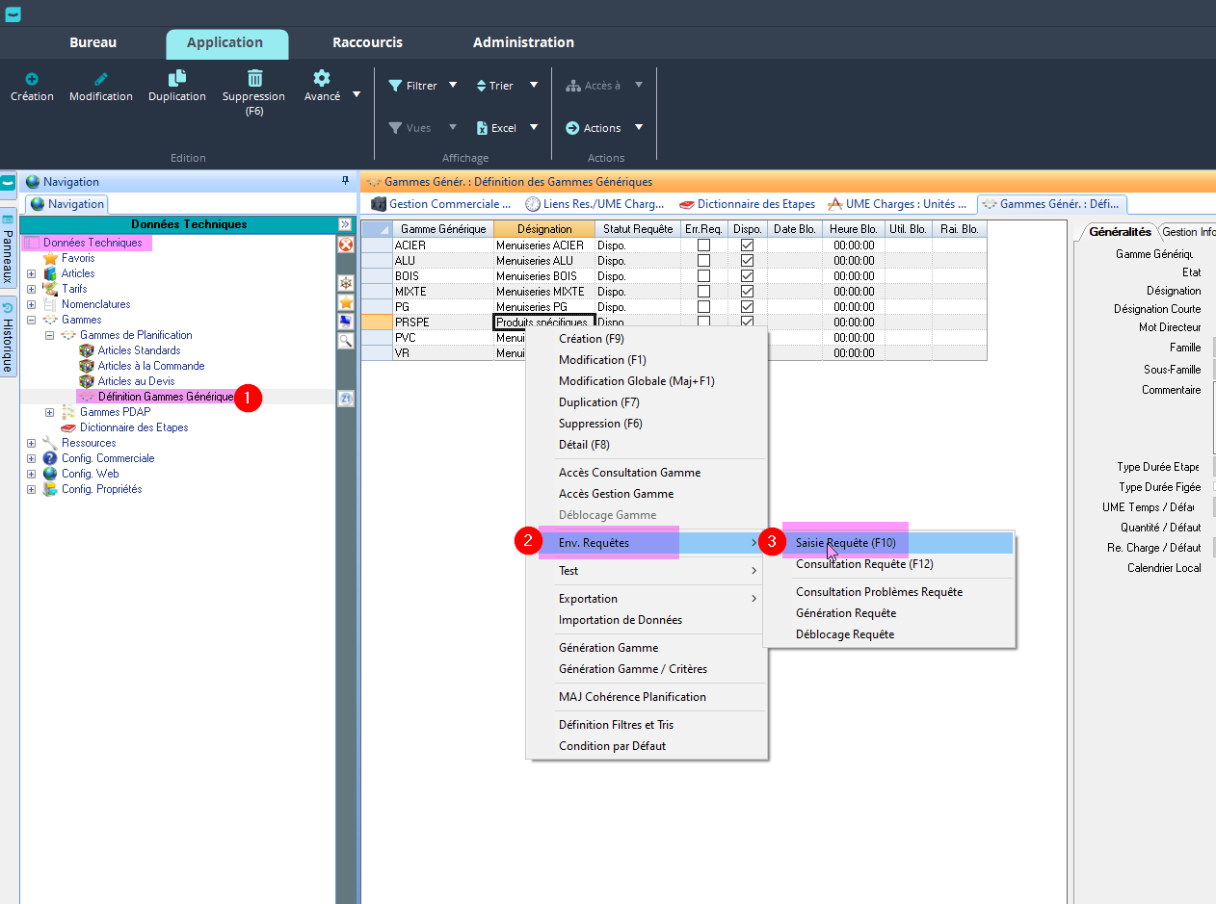Click the magnifier search icon in navigation sidebar
Image resolution: width=1216 pixels, height=904 pixels.
(346, 340)
